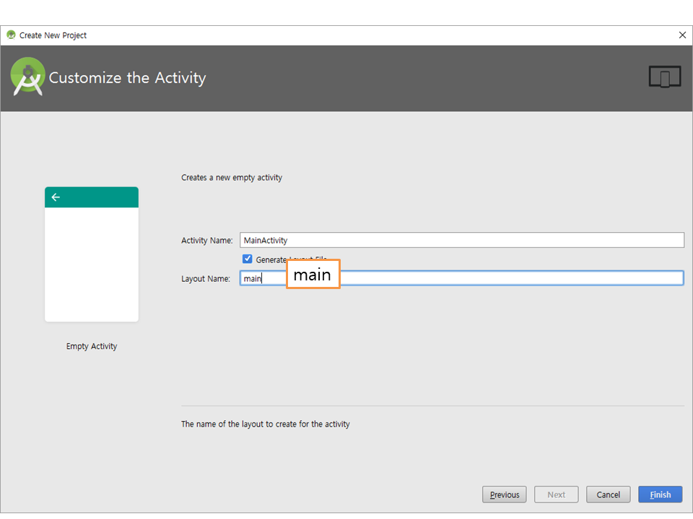This screenshot has width=693, height=519.
Task: Click the 'Layout Name:' label
Action: (205, 278)
